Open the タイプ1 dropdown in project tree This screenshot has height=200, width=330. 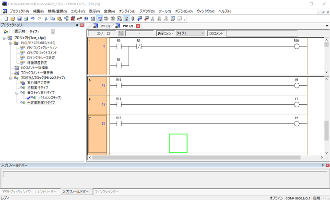tap(53, 32)
